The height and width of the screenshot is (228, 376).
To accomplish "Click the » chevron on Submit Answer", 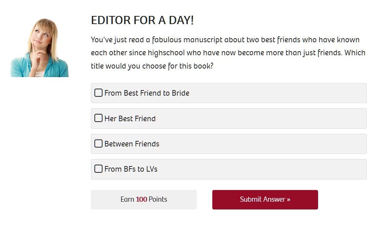I will [x=288, y=199].
